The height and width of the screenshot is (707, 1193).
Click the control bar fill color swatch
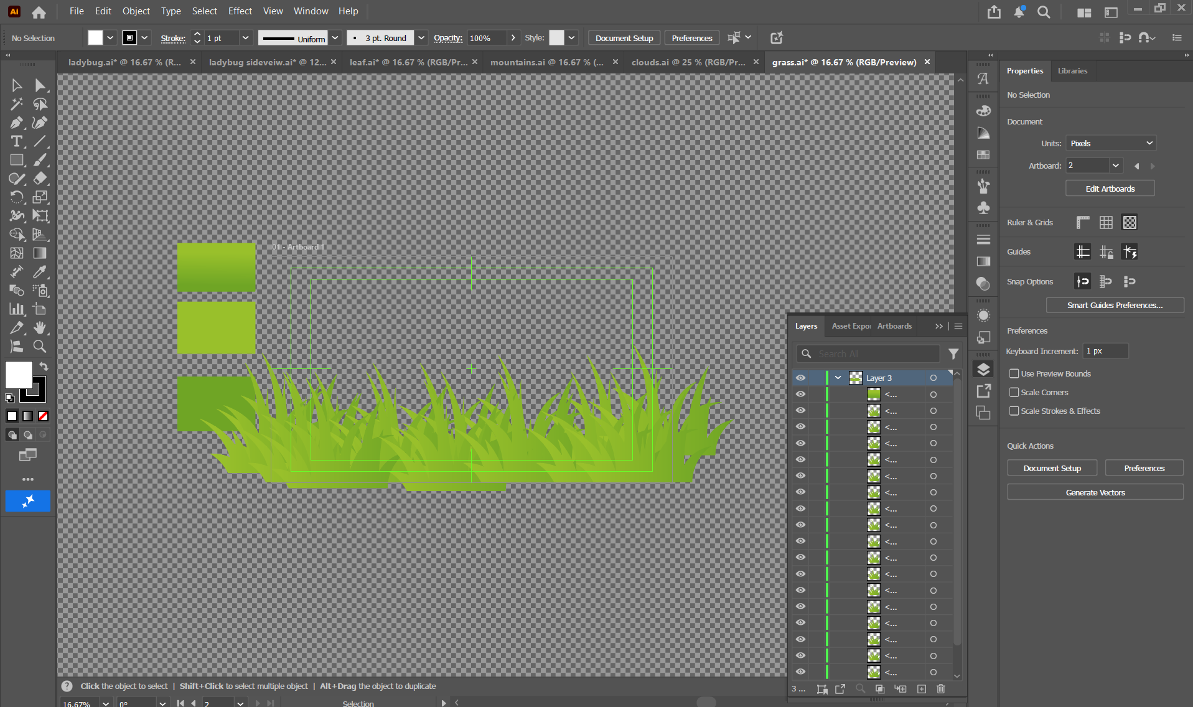(x=95, y=38)
